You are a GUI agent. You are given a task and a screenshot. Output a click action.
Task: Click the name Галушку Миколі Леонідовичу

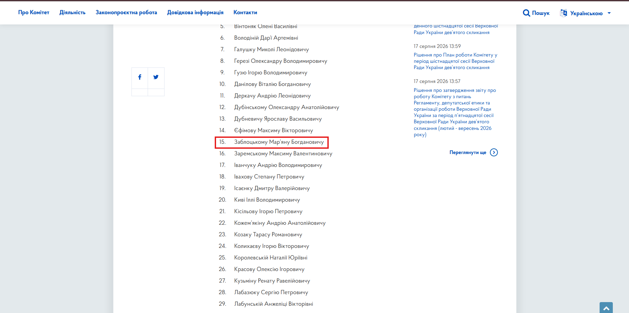pyautogui.click(x=272, y=49)
